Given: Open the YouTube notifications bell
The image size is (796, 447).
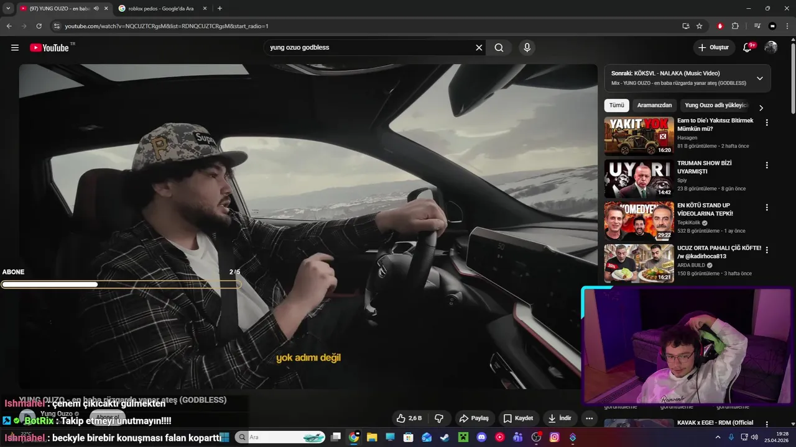Looking at the screenshot, I should 747,48.
